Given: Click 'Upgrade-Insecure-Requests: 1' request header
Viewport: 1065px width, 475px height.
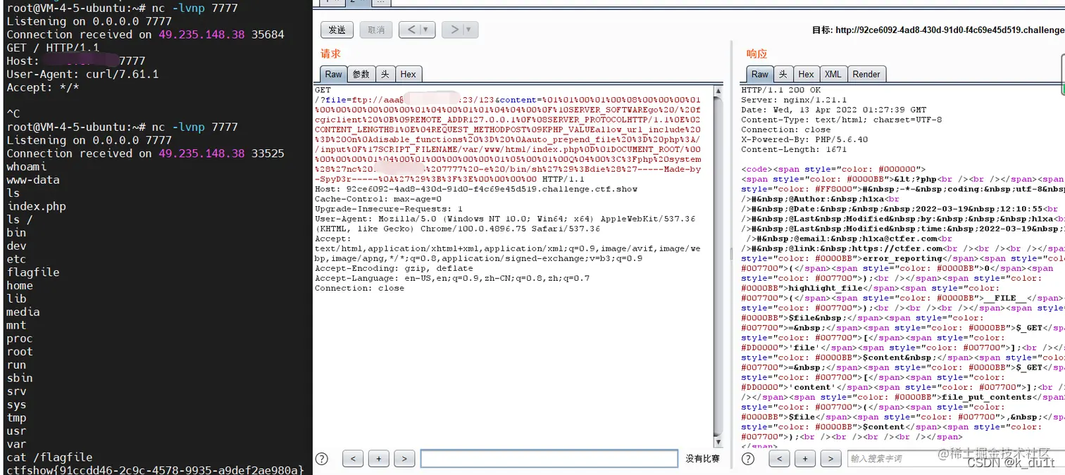Looking at the screenshot, I should coord(388,209).
